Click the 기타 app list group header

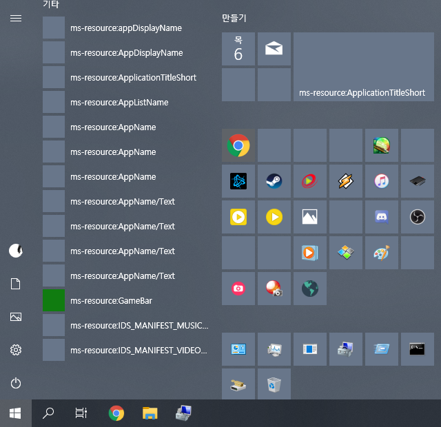coord(51,4)
